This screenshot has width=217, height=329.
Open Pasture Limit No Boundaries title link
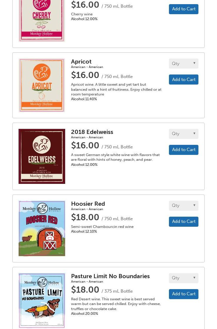pos(110,276)
